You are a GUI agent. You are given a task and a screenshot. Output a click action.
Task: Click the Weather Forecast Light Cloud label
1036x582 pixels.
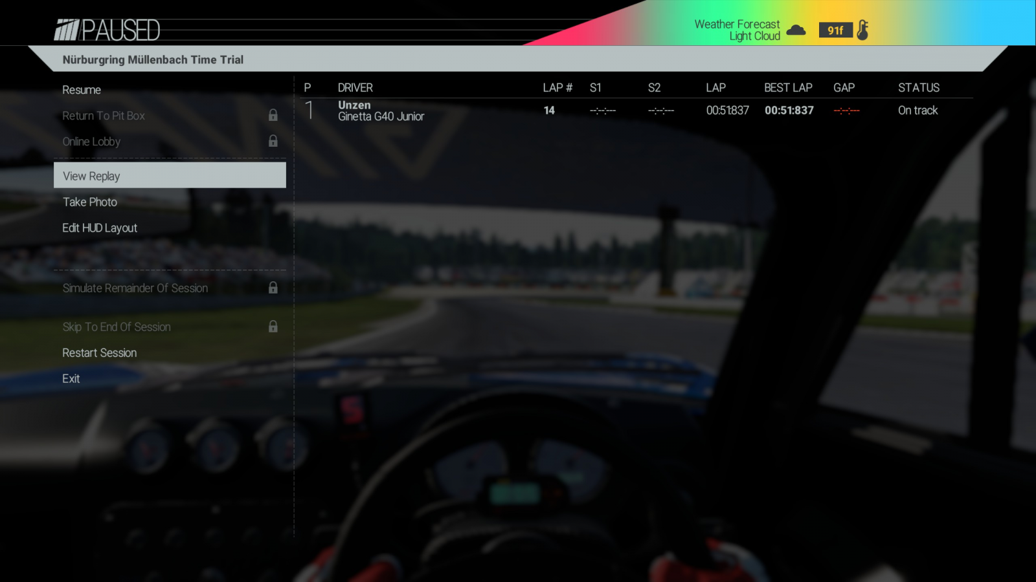[737, 30]
